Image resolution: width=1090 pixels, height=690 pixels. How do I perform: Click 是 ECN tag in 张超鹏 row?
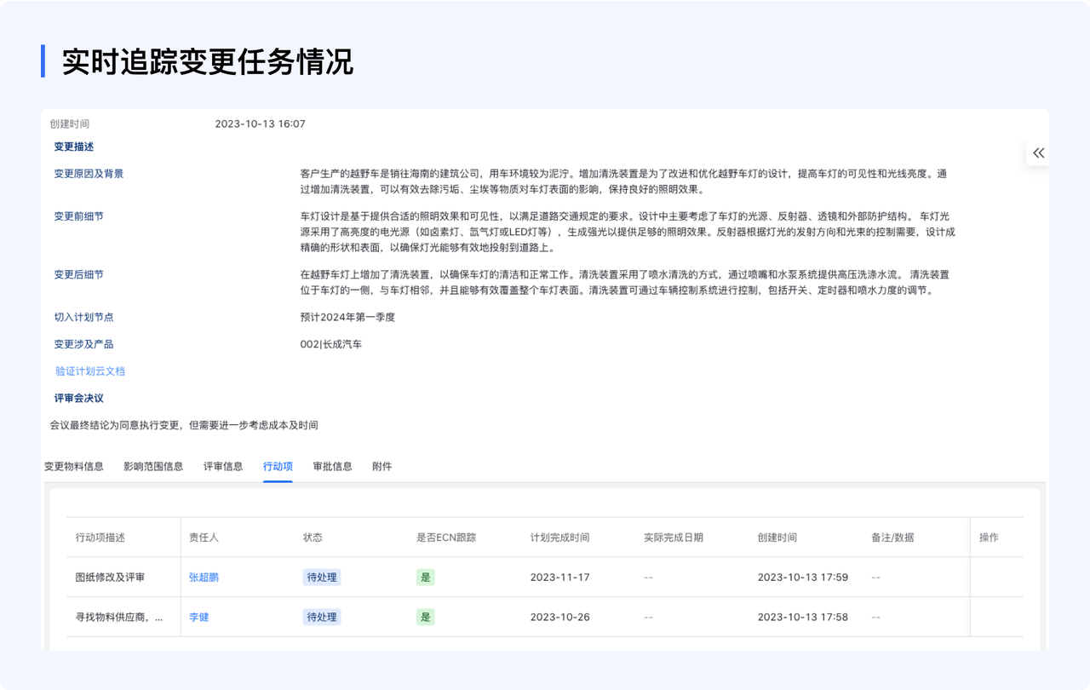(x=426, y=578)
